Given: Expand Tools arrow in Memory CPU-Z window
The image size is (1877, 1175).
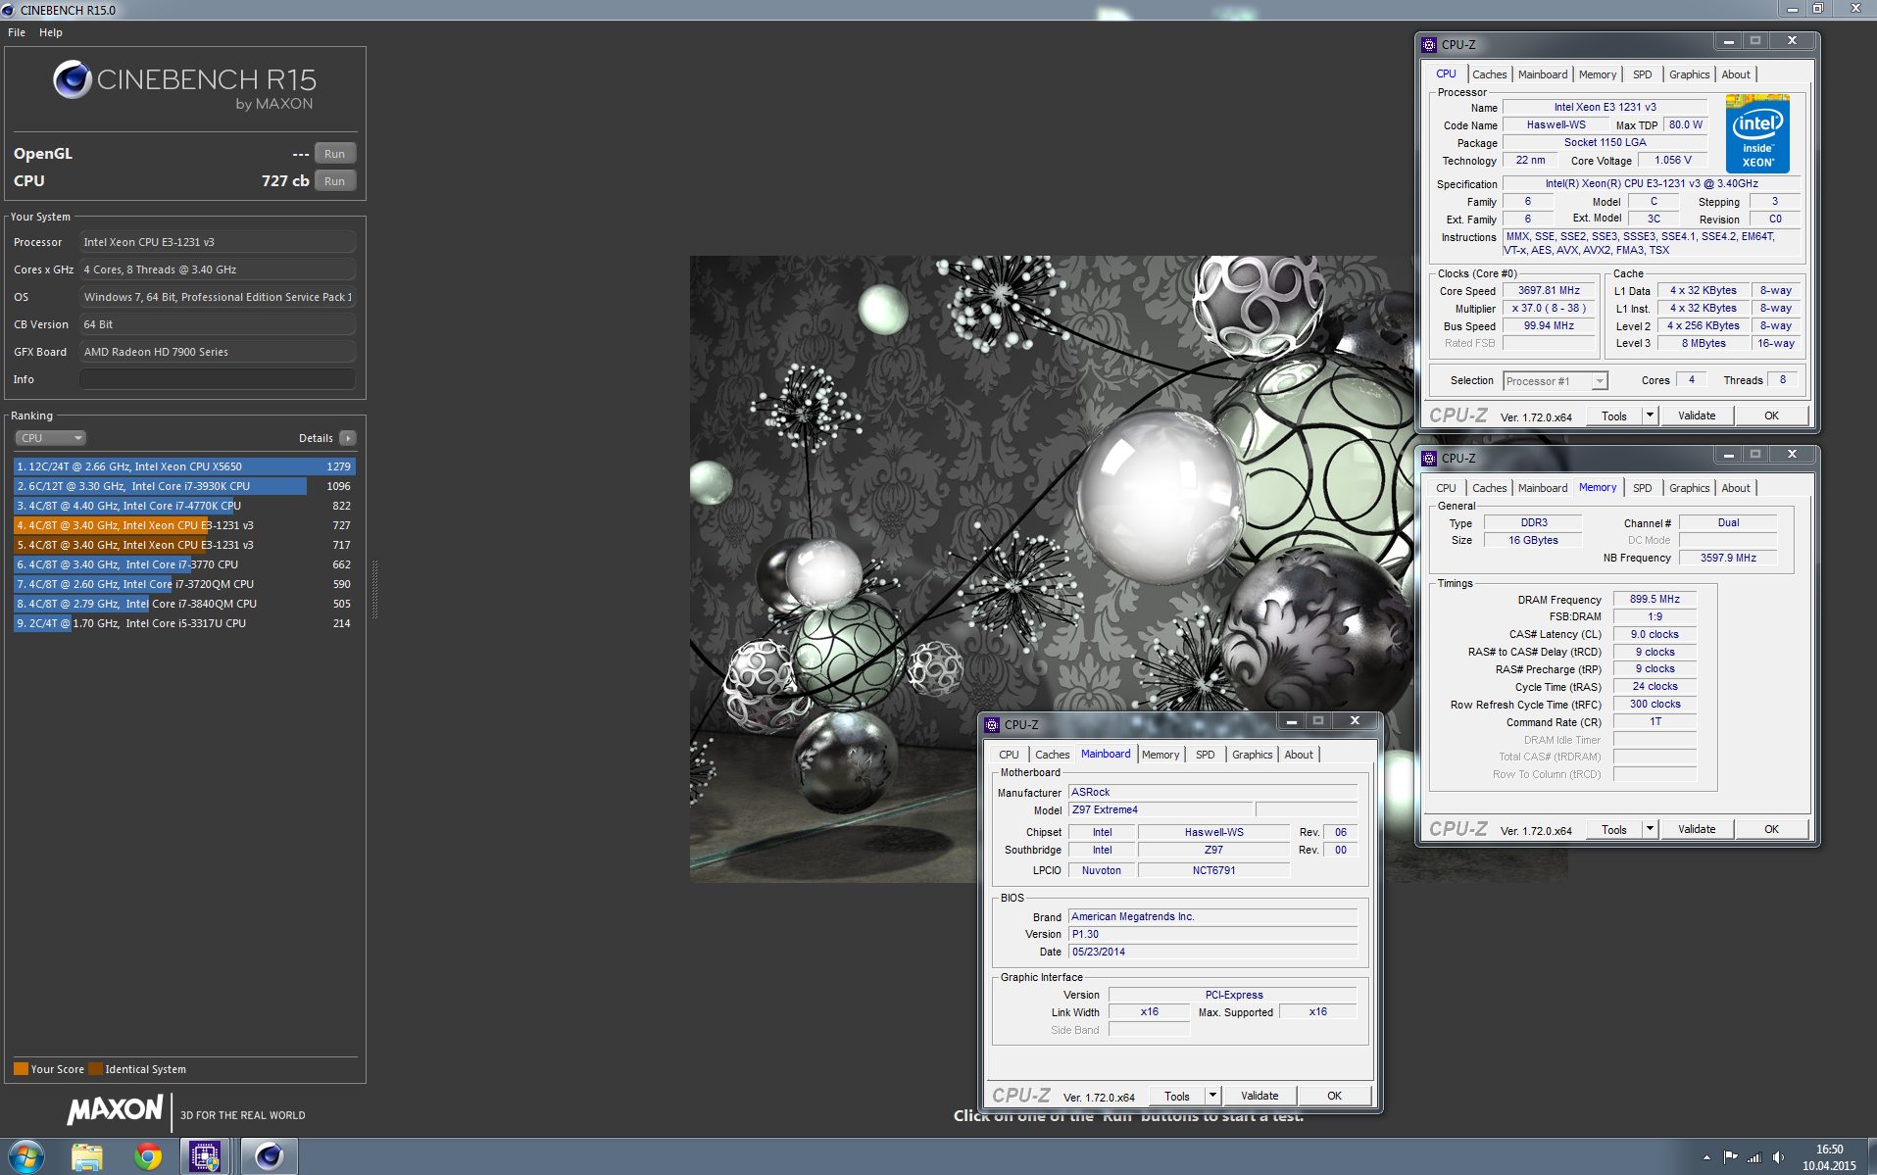Looking at the screenshot, I should [1650, 829].
